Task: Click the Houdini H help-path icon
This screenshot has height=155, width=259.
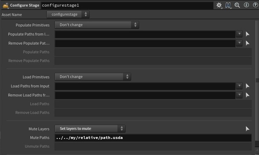Action: [x=228, y=5]
